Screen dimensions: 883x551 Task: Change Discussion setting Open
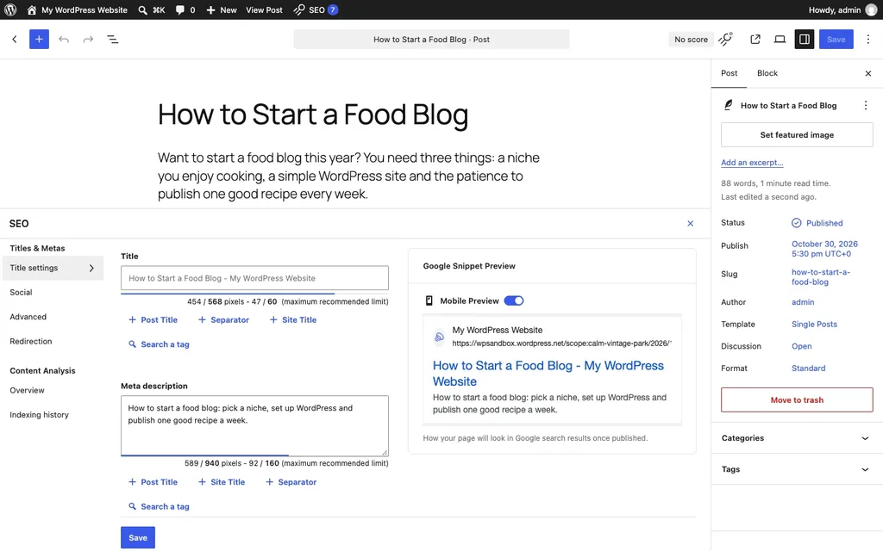pos(801,346)
